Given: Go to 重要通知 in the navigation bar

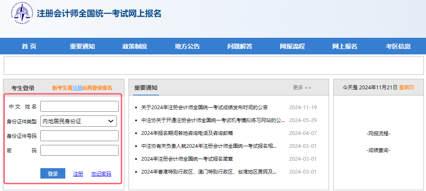Looking at the screenshot, I should [x=82, y=46].
